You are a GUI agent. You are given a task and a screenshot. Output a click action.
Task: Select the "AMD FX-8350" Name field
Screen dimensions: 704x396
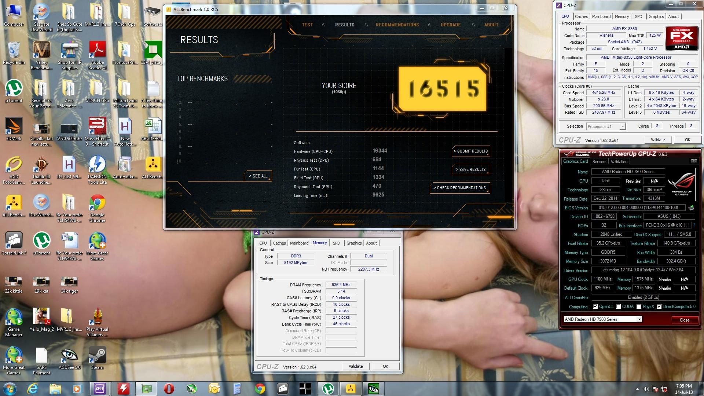[624, 29]
